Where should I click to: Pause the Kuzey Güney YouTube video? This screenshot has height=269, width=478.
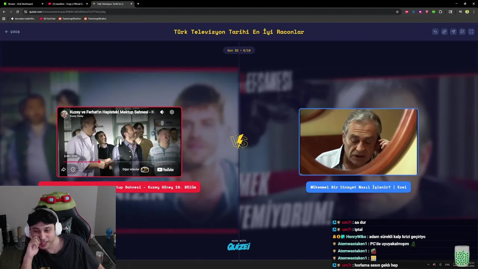click(x=119, y=142)
